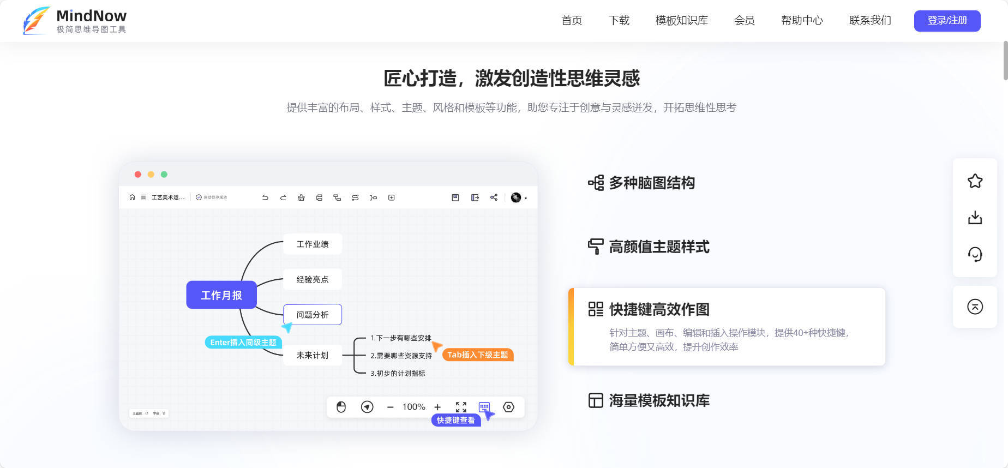Open the hamburger menu in editor toolbar
Viewport: 1008px width, 468px height.
click(x=143, y=197)
